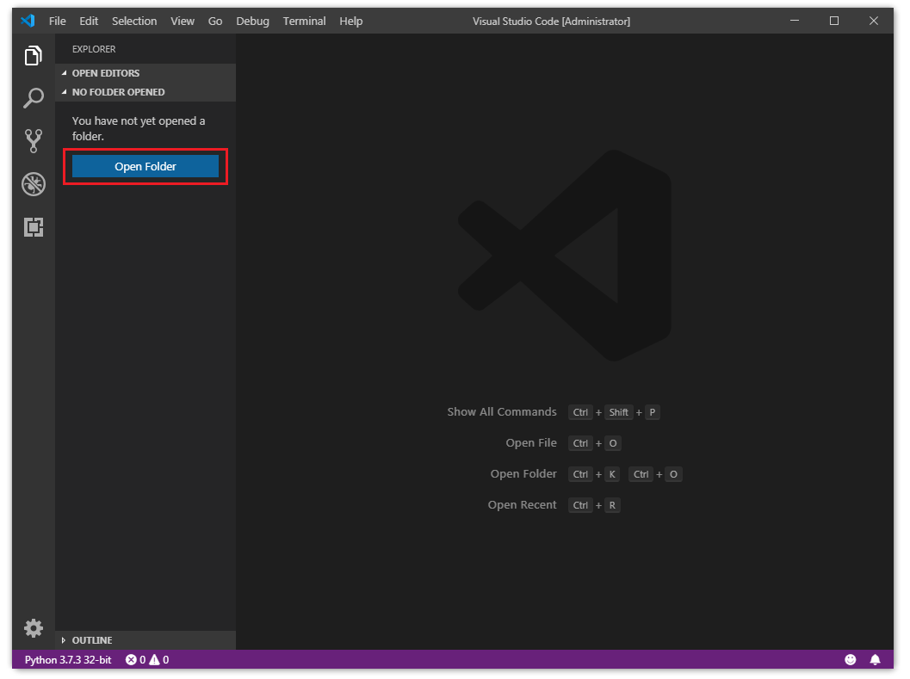This screenshot has height=679, width=910.
Task: Click the Open Folder shortcut label in editor area
Action: click(523, 474)
